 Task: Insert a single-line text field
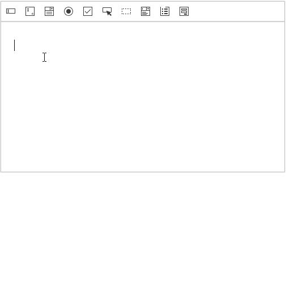point(11,11)
